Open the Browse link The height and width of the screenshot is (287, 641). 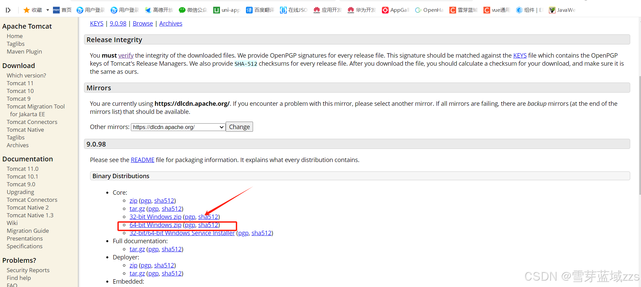[143, 24]
